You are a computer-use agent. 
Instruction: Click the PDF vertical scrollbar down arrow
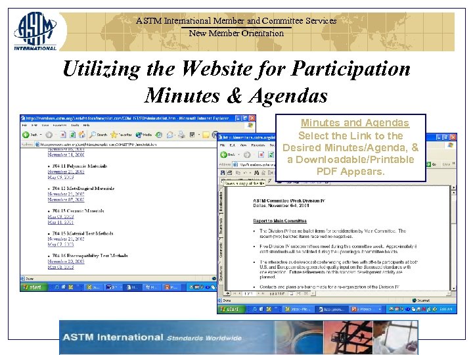453,289
